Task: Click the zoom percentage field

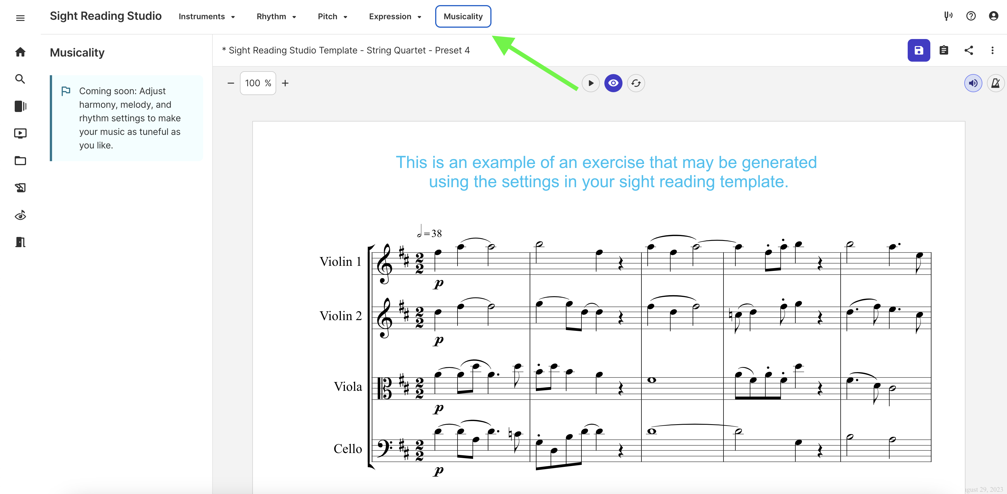Action: (x=258, y=83)
